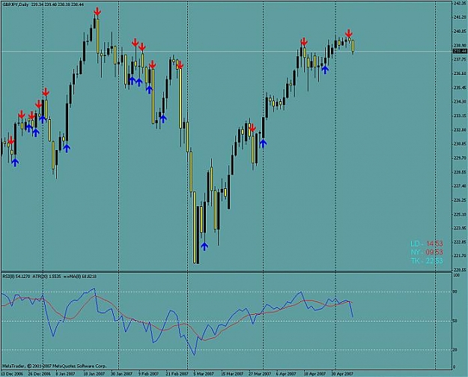The height and width of the screenshot is (377, 468).
Task: Select the red sell arrow above late-March candle
Action: [252, 128]
